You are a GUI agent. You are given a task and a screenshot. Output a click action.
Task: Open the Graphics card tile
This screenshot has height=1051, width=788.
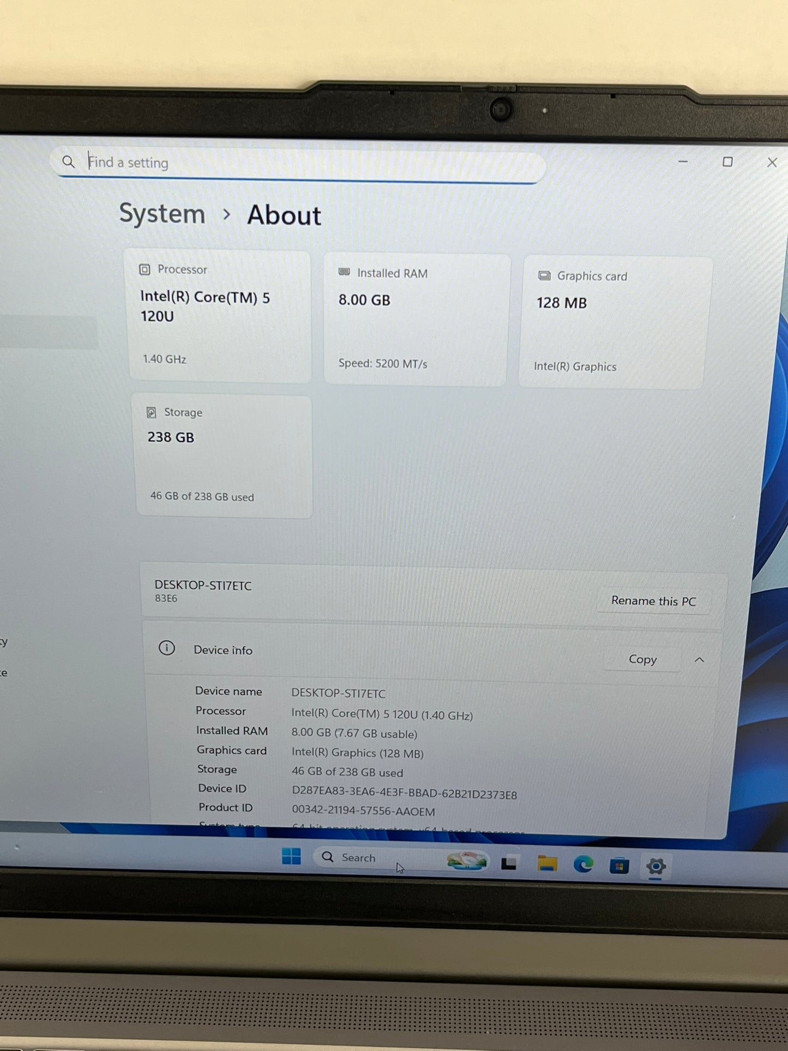coord(615,323)
